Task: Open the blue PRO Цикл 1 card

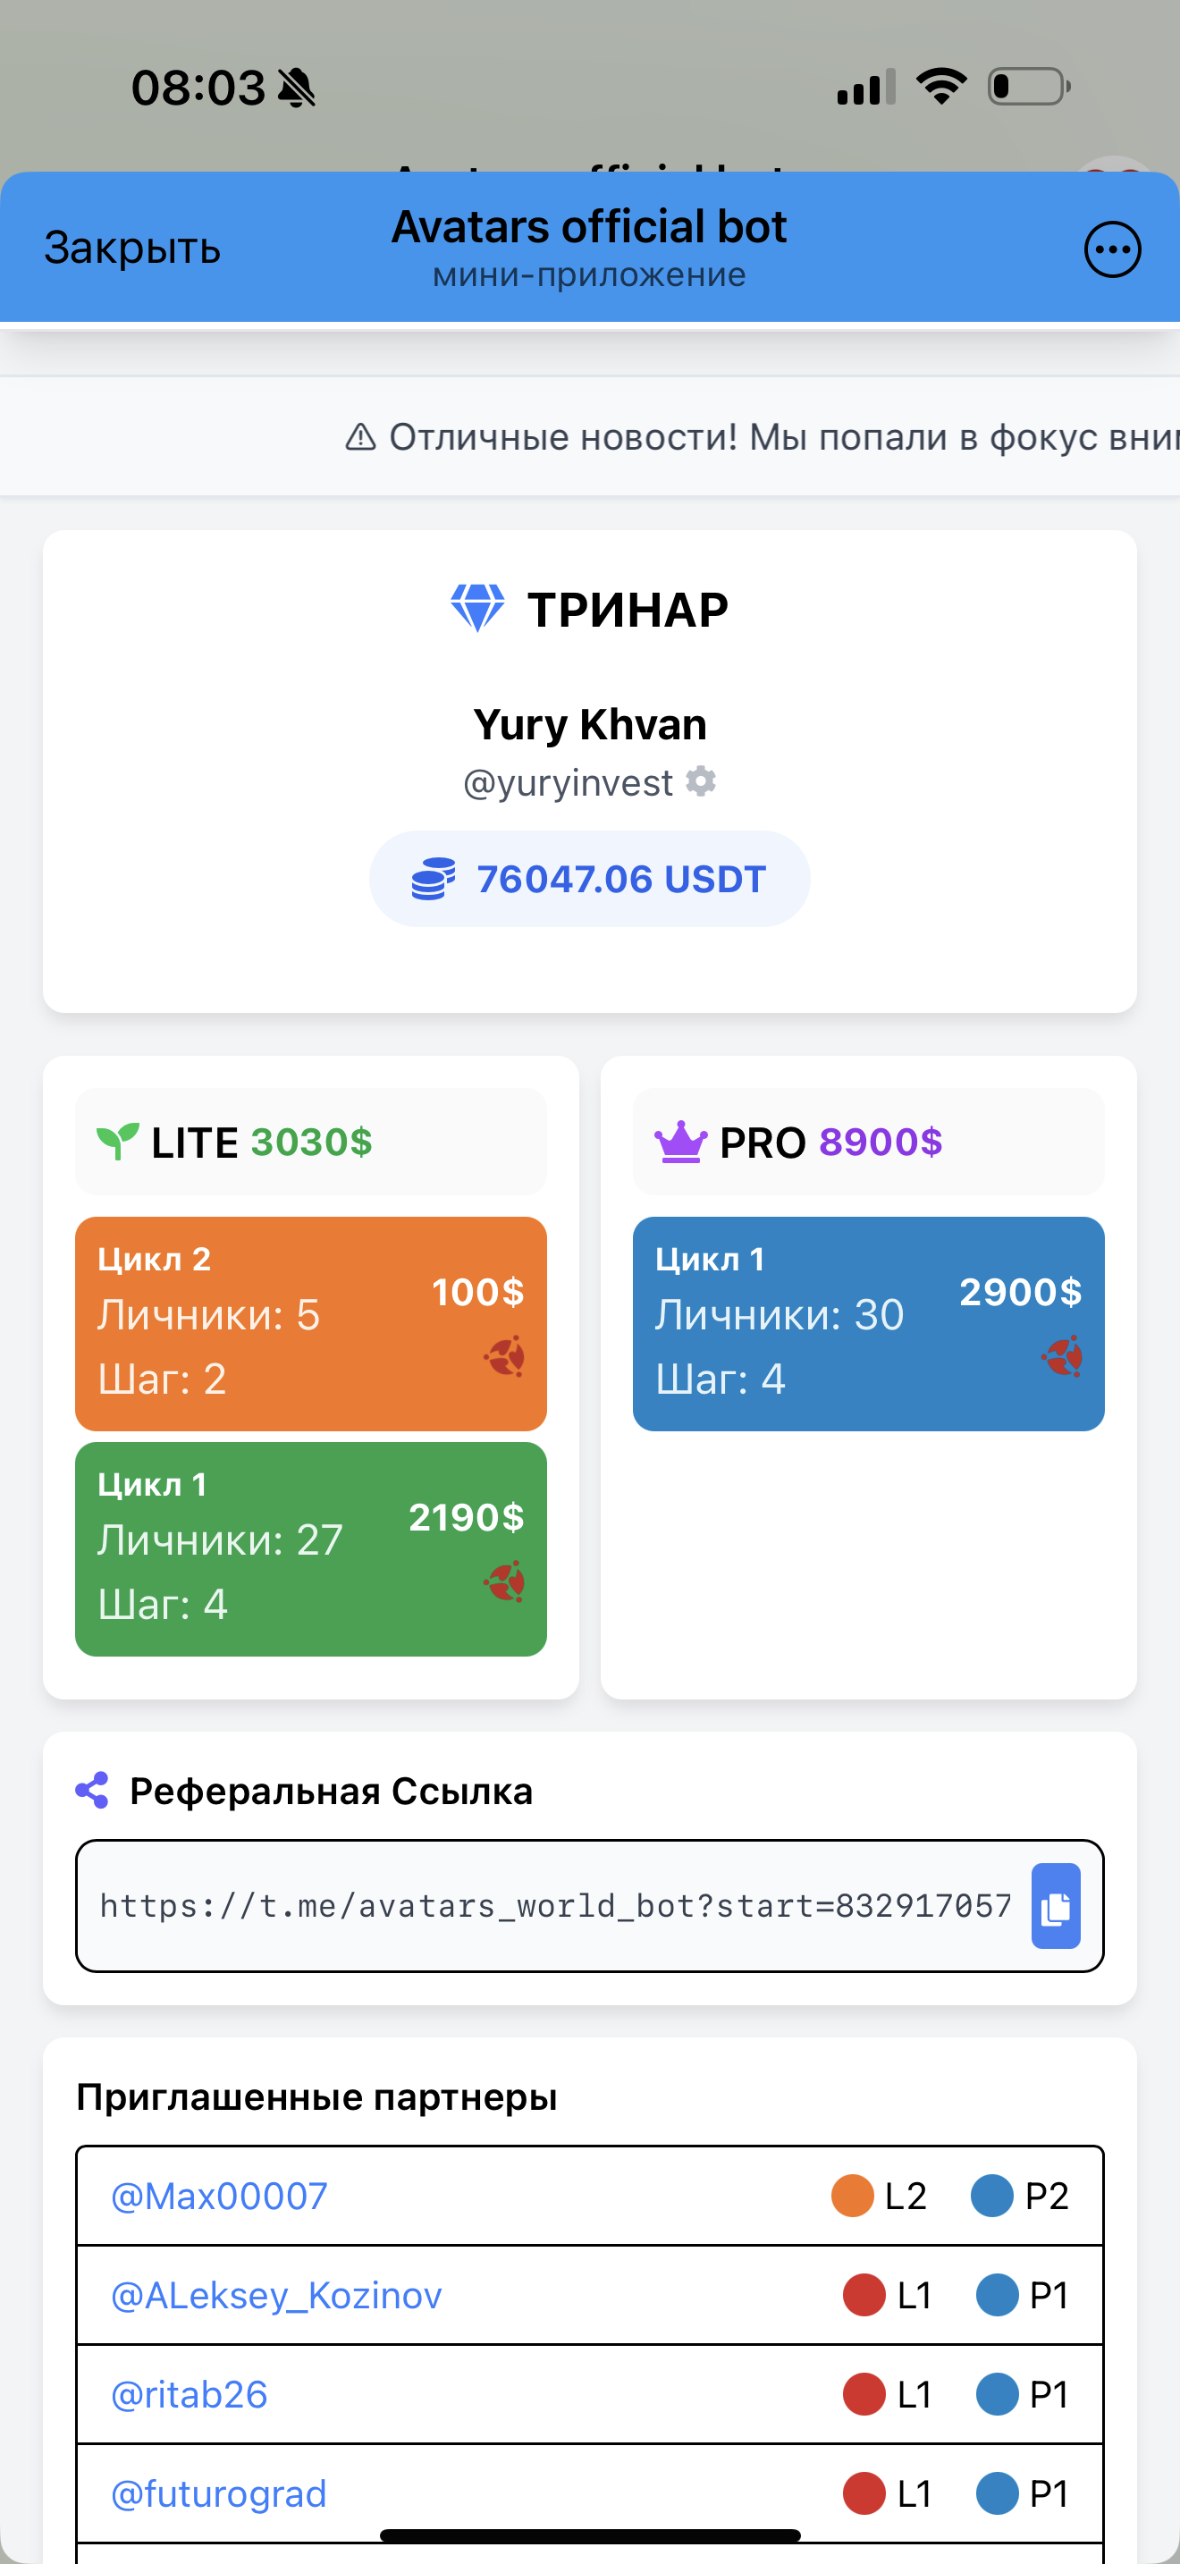Action: tap(869, 1324)
